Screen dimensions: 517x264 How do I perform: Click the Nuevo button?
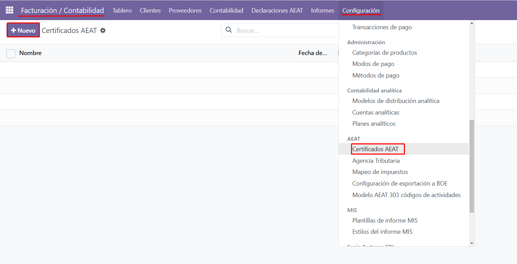click(x=23, y=30)
